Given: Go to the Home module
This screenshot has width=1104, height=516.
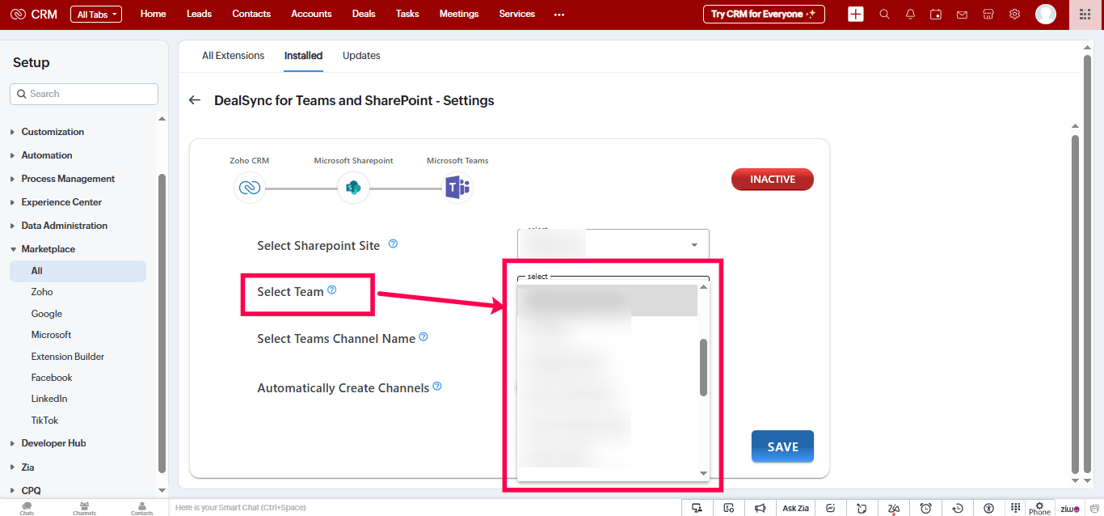Looking at the screenshot, I should tap(154, 14).
